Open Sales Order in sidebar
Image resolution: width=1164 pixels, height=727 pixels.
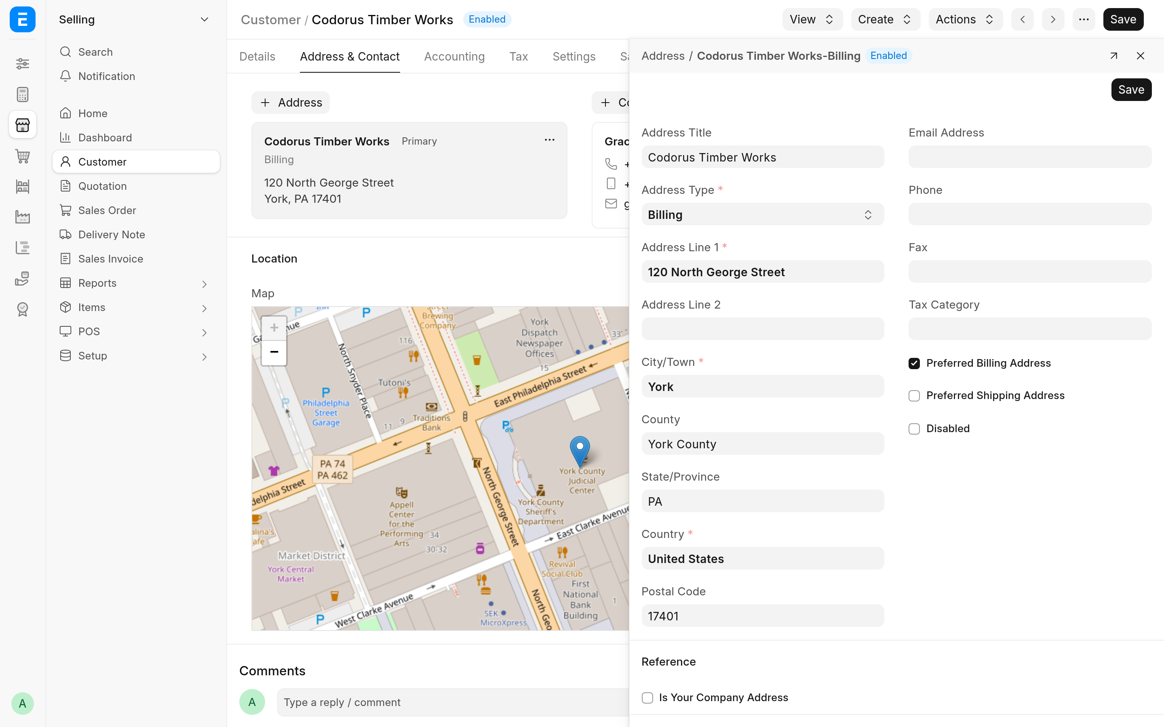136,210
